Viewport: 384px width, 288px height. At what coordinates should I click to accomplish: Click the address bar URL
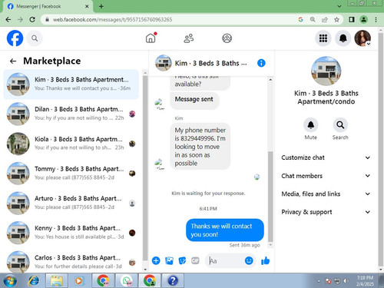pyautogui.click(x=113, y=19)
